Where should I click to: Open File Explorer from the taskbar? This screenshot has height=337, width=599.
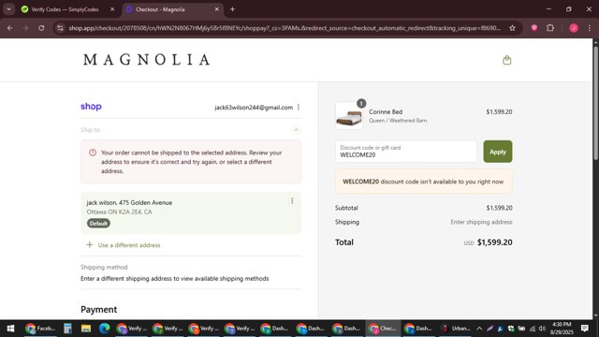click(x=86, y=329)
